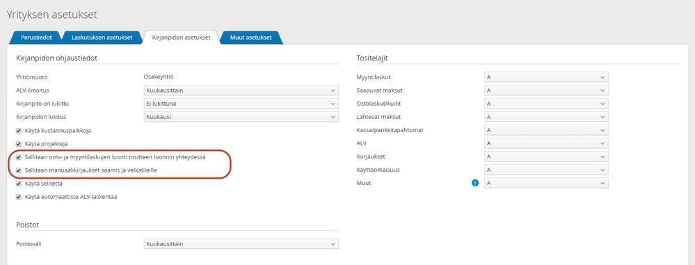The height and width of the screenshot is (265, 695).
Task: Click the Käyttöomaisuus label
Action: pos(377,170)
